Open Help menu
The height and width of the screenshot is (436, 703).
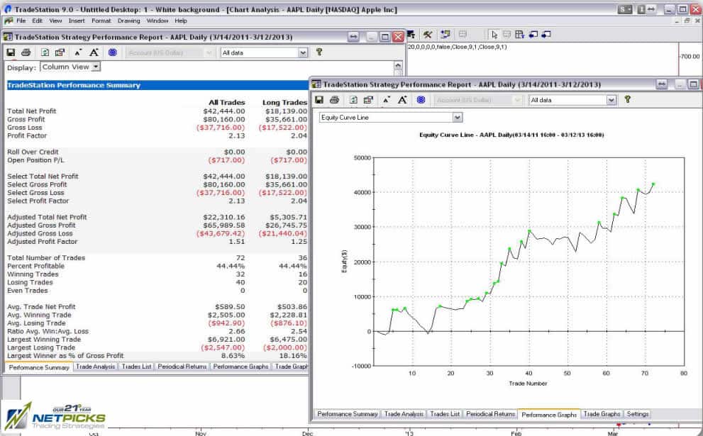[181, 21]
